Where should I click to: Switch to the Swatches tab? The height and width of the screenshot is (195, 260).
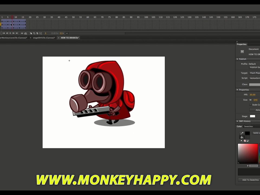click(248, 126)
